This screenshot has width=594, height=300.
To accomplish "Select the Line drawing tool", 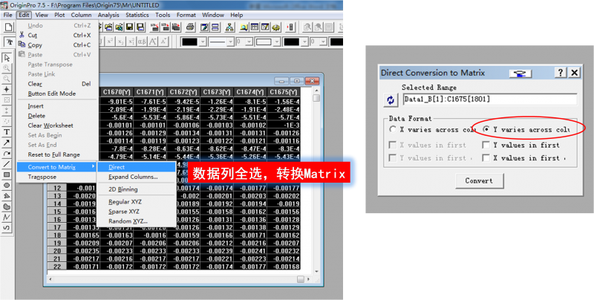I will (7, 164).
